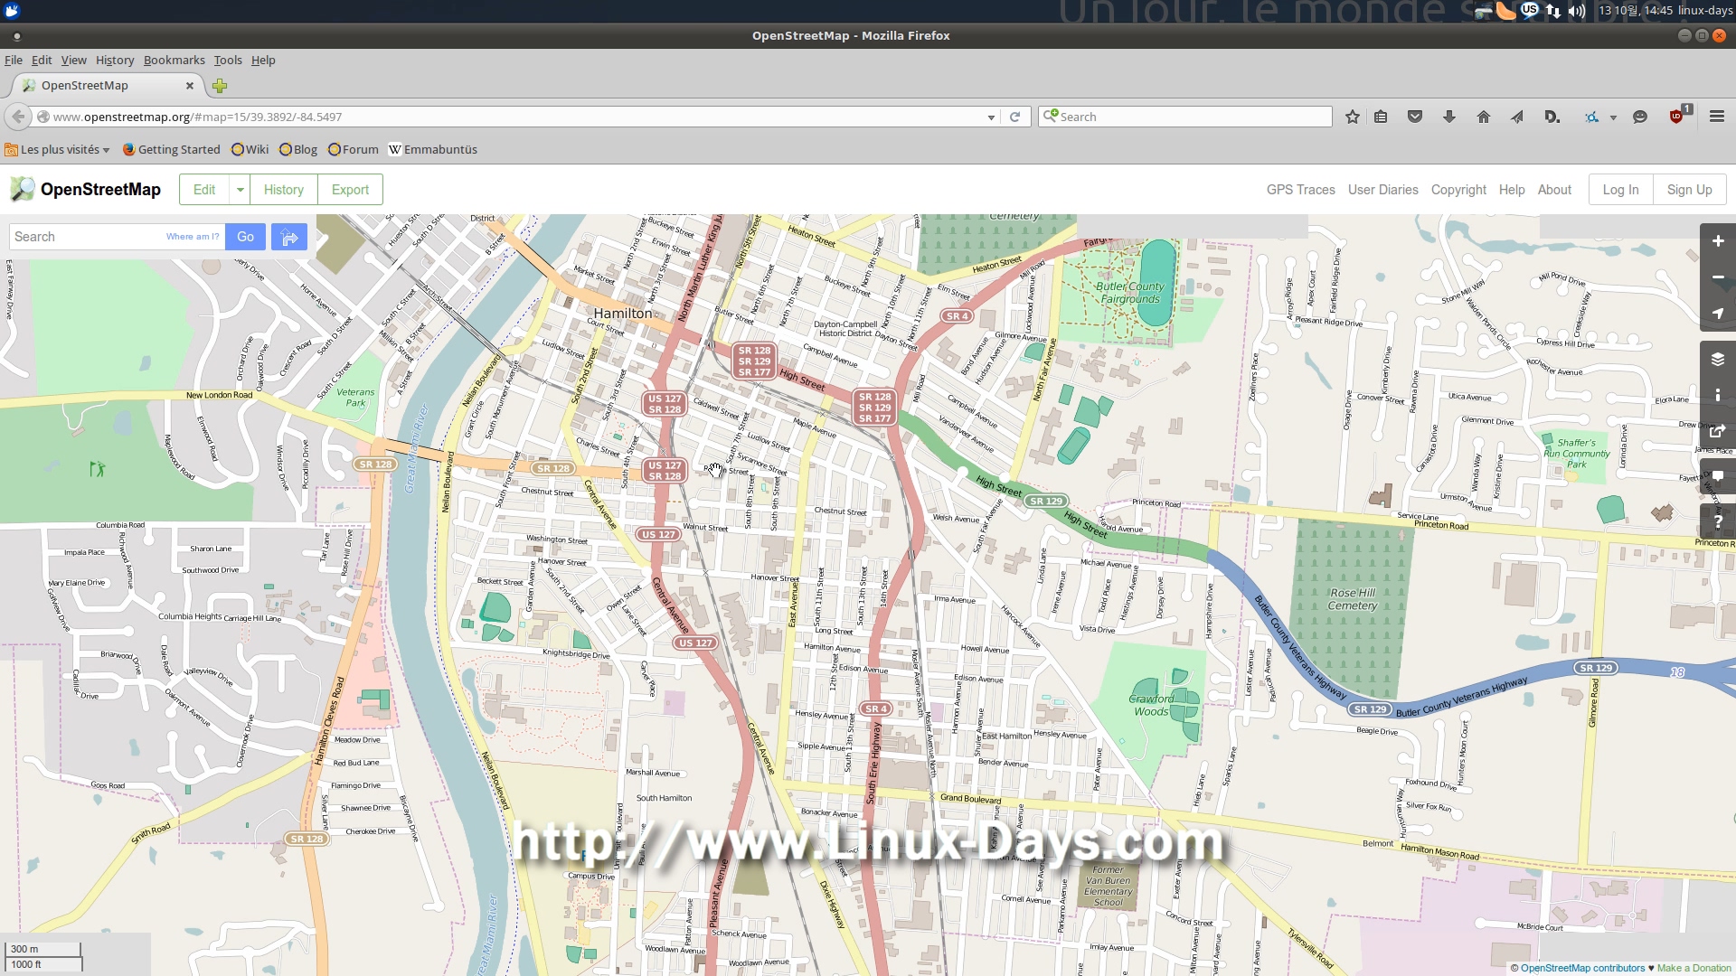Open the Wiki bookmark
Screen dimensions: 1736x976
(x=250, y=149)
